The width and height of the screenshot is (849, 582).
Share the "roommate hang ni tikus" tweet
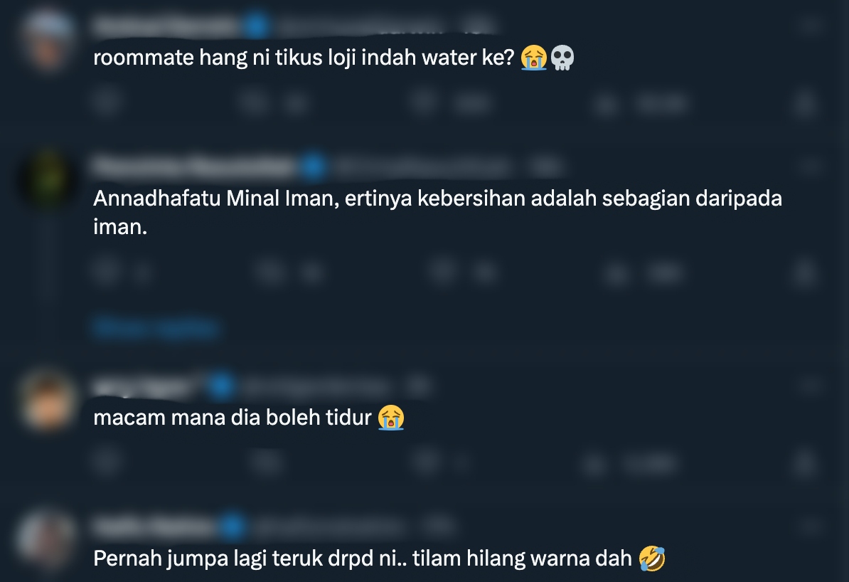(804, 102)
